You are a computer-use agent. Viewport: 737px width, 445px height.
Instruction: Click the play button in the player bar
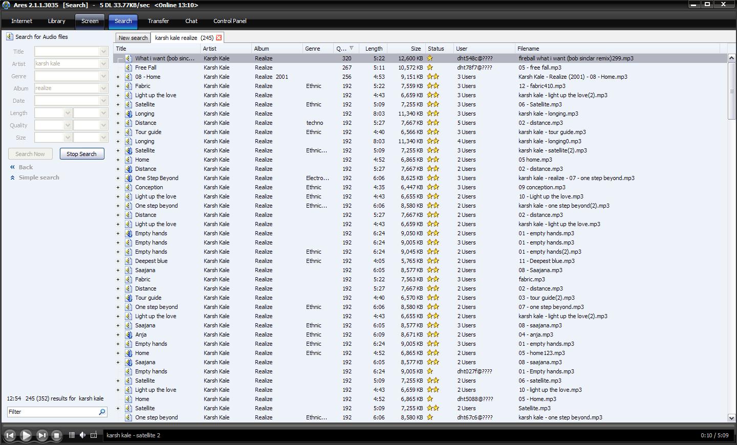coord(26,435)
